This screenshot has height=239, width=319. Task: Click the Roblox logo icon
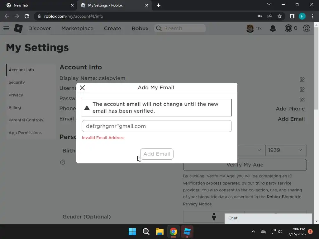[x=18, y=28]
